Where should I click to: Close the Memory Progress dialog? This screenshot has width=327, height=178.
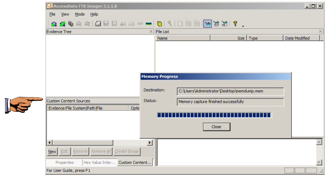[217, 127]
